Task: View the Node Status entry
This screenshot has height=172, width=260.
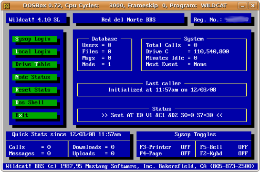Action: click(35, 77)
